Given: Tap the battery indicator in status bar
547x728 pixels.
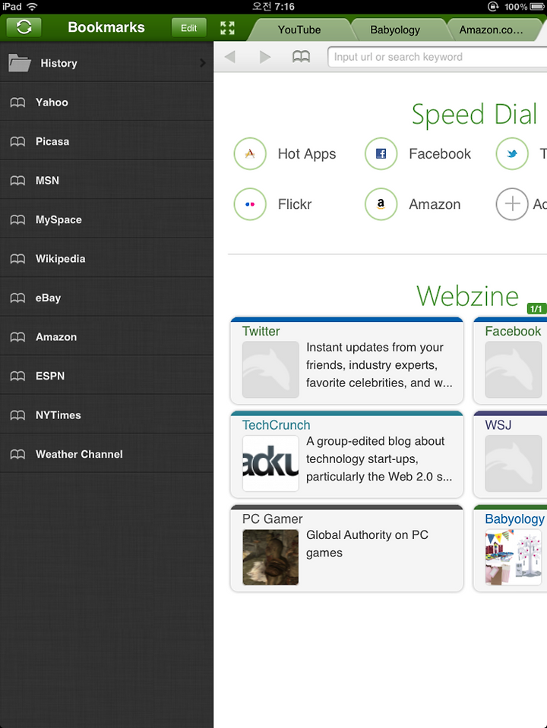Looking at the screenshot, I should tap(537, 7).
